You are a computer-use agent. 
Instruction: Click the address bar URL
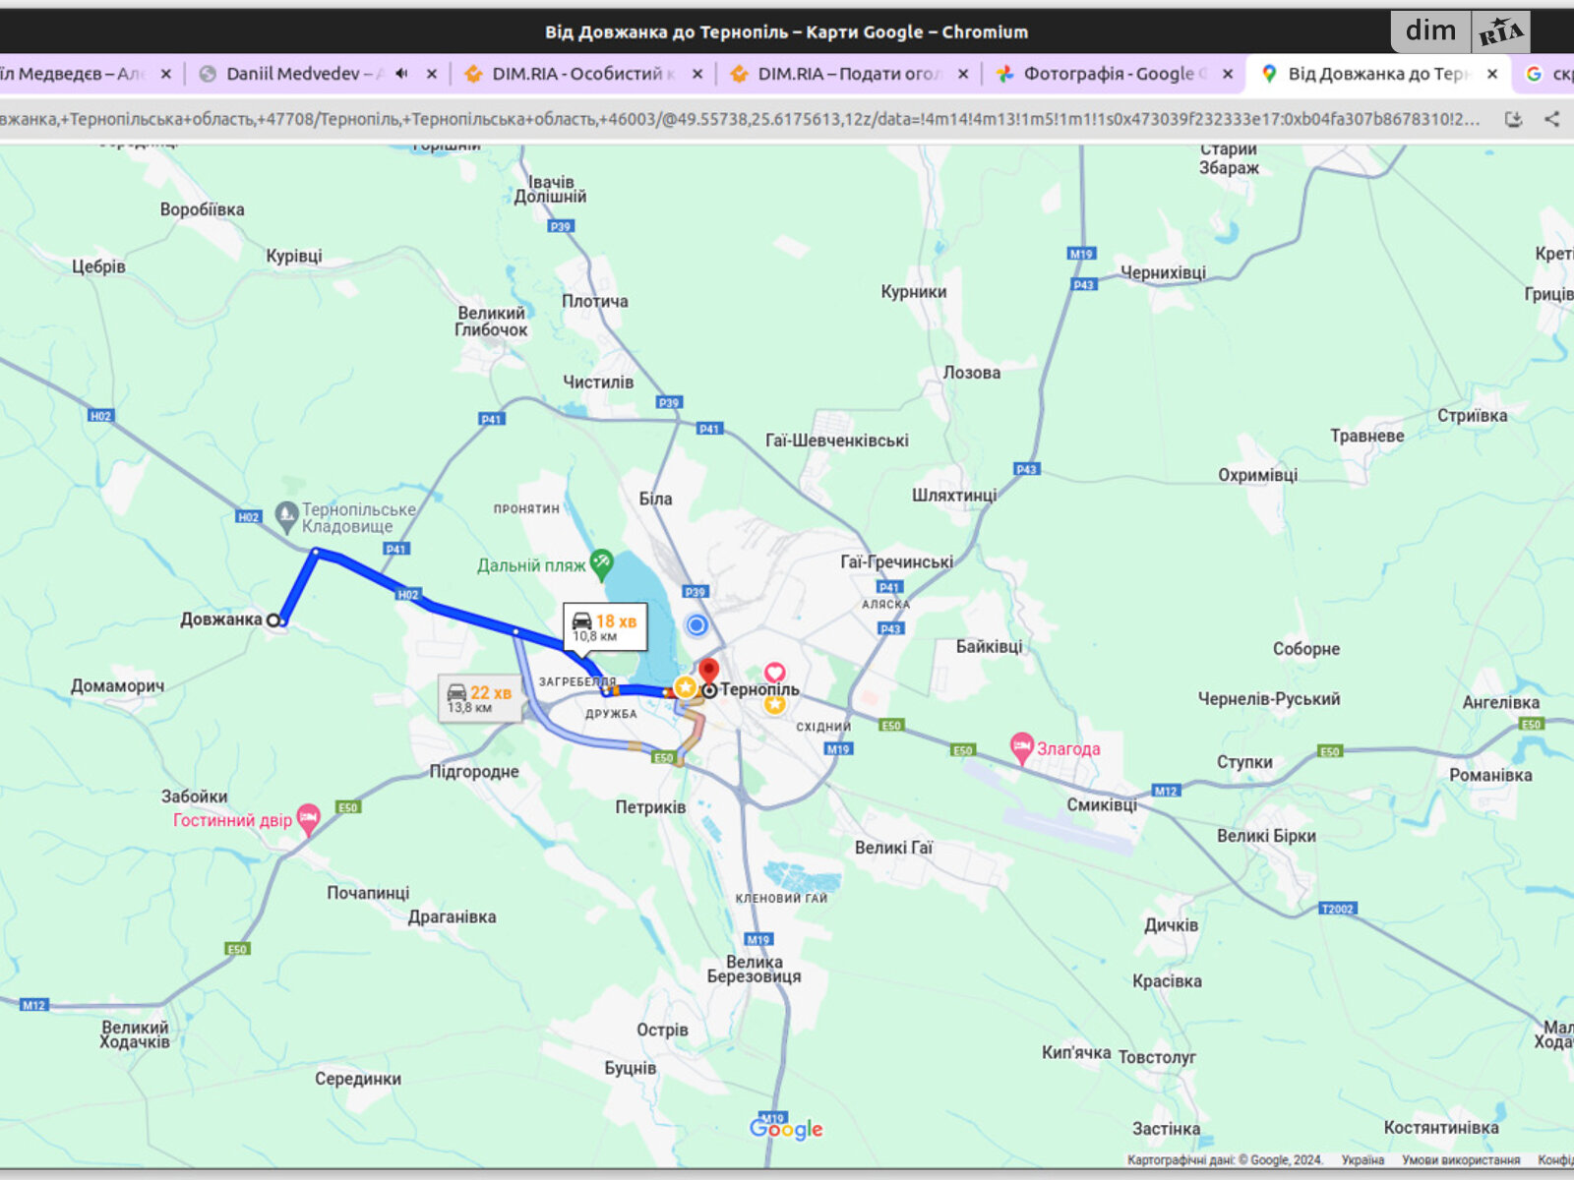[738, 119]
